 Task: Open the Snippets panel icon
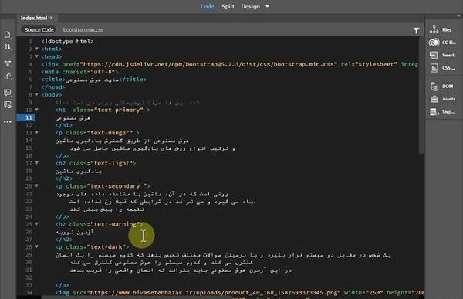pos(434,112)
